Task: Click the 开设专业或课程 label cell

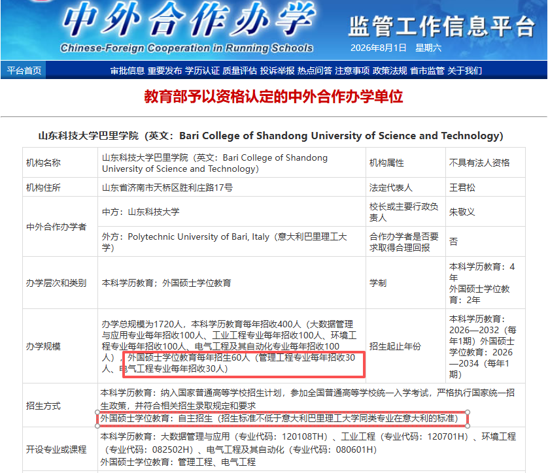Action: pos(60,449)
